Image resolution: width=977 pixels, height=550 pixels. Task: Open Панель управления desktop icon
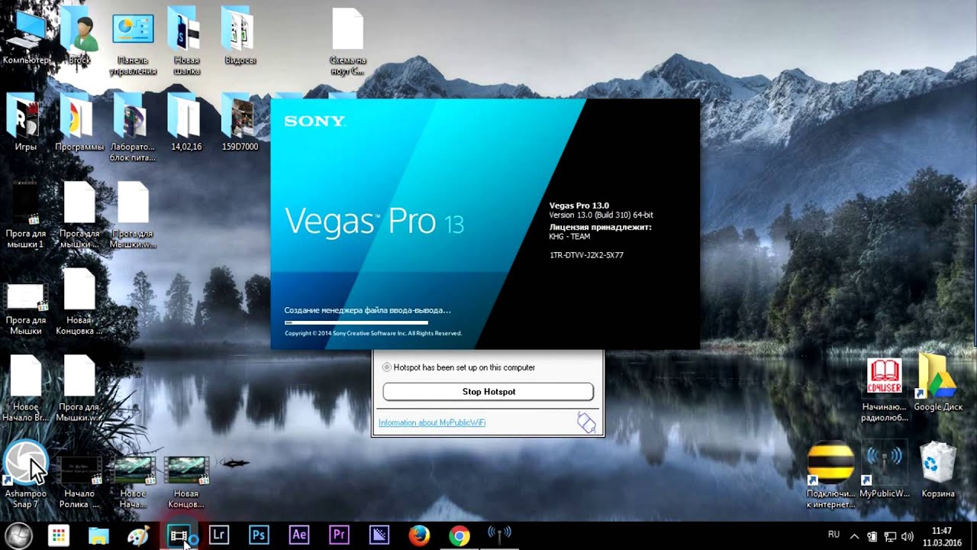pos(133,40)
